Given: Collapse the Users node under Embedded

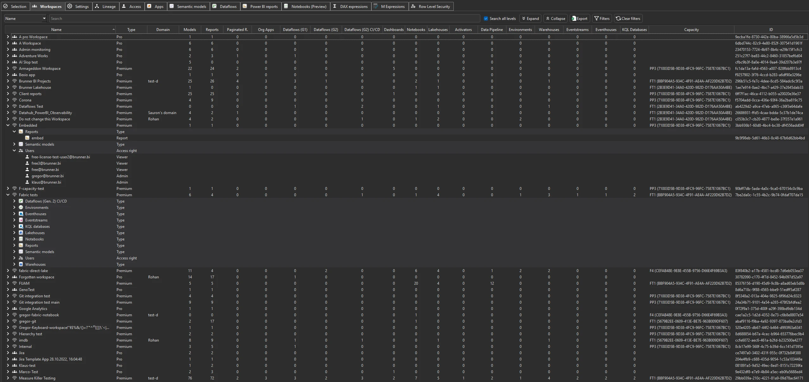Looking at the screenshot, I should point(14,150).
